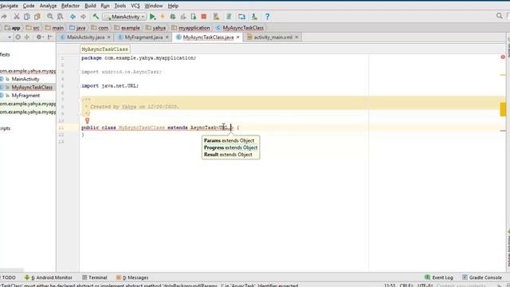Click the red error indicator at editor top-right
510x287 pixels.
[x=503, y=57]
